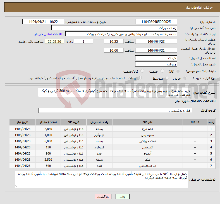Click the تاریخ نیاز column header
220x204 pixels.
pos(22,122)
